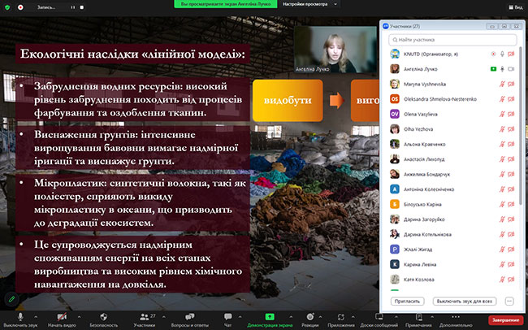The image size is (528, 330).
Task: Click the Invite (Пригласить) button
Action: (x=405, y=300)
